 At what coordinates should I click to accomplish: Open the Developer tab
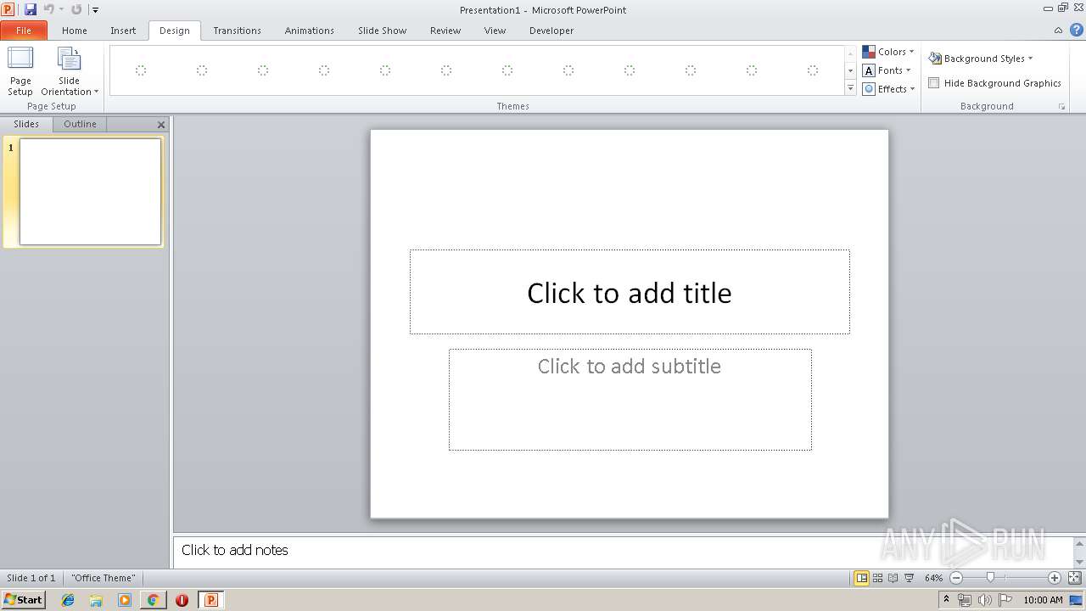coord(551,31)
